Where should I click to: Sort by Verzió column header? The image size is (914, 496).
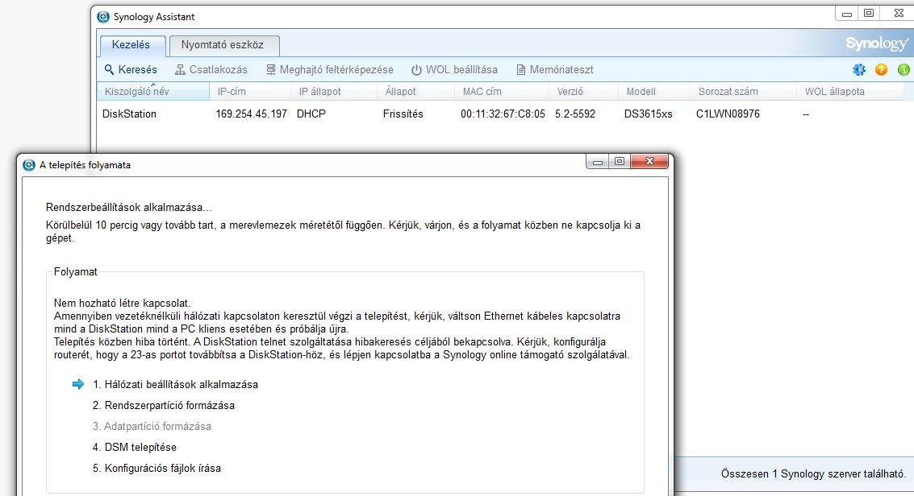[583, 91]
